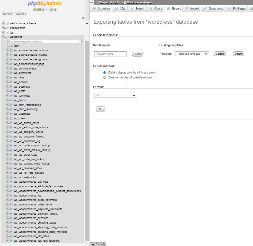Click the navigation panel scrollbar thumb
Viewport: 253px width, 246px height.
coord(87,141)
